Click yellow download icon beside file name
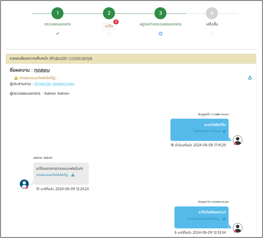 [x=16, y=78]
